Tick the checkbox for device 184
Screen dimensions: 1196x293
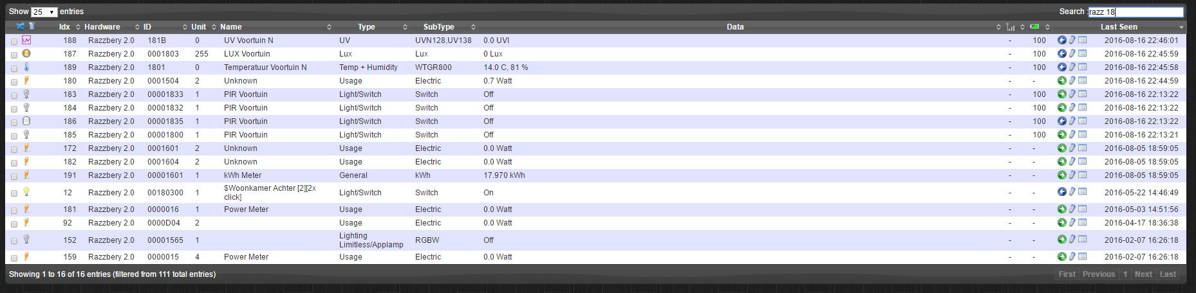point(14,109)
